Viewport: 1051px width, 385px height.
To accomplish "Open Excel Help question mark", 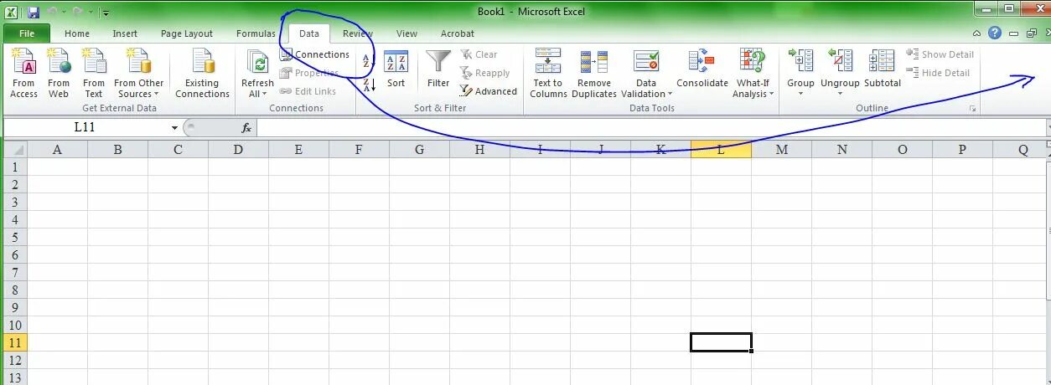I will [995, 33].
